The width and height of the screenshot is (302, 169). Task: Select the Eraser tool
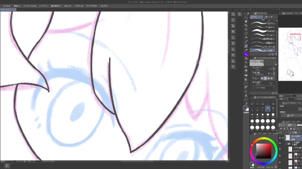[x=246, y=71]
